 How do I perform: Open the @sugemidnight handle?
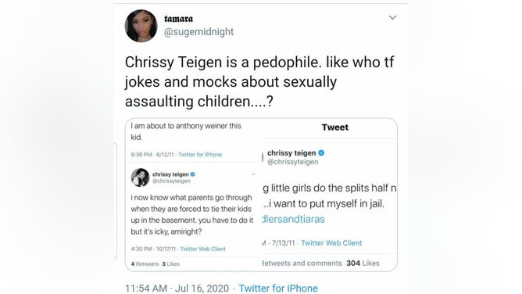[198, 32]
